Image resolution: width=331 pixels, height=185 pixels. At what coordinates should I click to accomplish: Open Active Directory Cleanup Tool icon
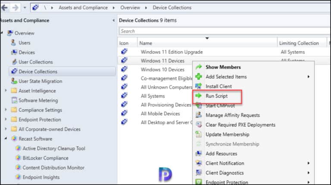(x=19, y=148)
